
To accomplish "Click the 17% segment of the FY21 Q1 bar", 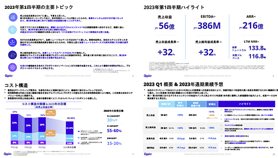I will 15,136.
